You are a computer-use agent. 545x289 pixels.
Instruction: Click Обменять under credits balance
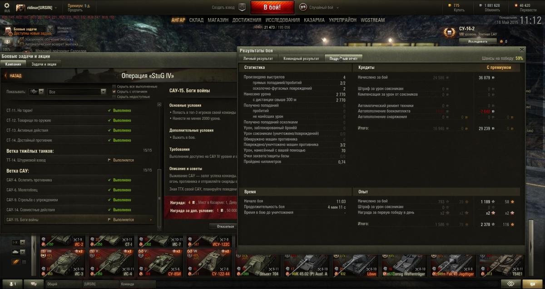pos(492,10)
